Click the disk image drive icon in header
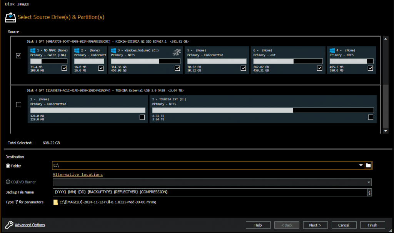The image size is (394, 233). click(10, 17)
